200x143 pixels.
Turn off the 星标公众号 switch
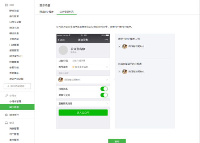point(104,95)
